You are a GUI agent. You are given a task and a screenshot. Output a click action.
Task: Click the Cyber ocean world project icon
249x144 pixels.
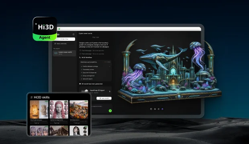[56, 53]
